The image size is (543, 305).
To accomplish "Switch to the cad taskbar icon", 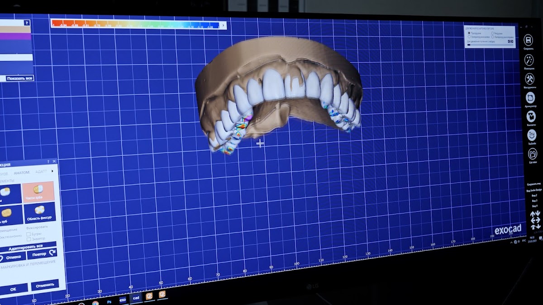I will pyautogui.click(x=135, y=298).
